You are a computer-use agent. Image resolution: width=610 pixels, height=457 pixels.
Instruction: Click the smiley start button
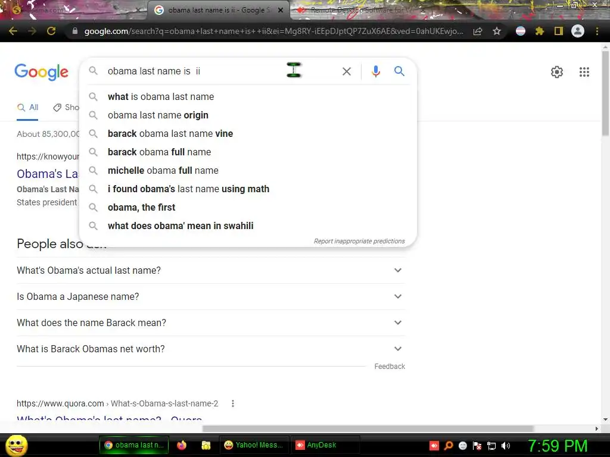coord(16,445)
